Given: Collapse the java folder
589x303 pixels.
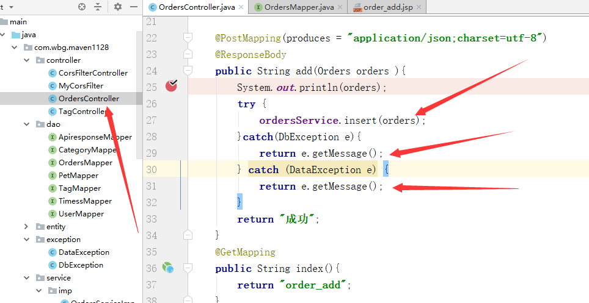Looking at the screenshot, I should click(3, 35).
